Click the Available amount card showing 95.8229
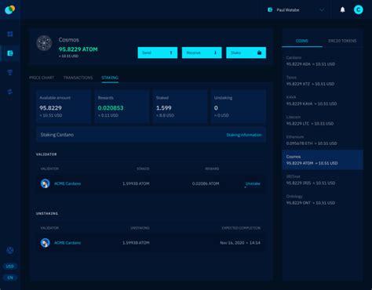The image size is (372, 290). (64, 107)
